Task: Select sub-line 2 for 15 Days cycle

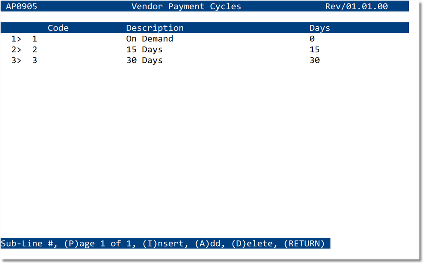Action: [x=16, y=49]
